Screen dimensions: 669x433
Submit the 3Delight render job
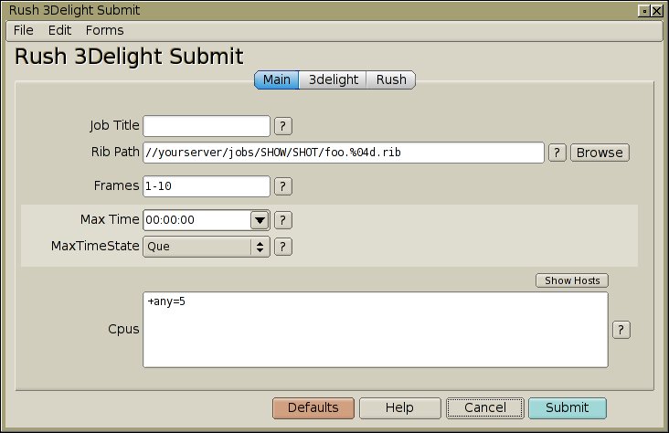click(568, 407)
